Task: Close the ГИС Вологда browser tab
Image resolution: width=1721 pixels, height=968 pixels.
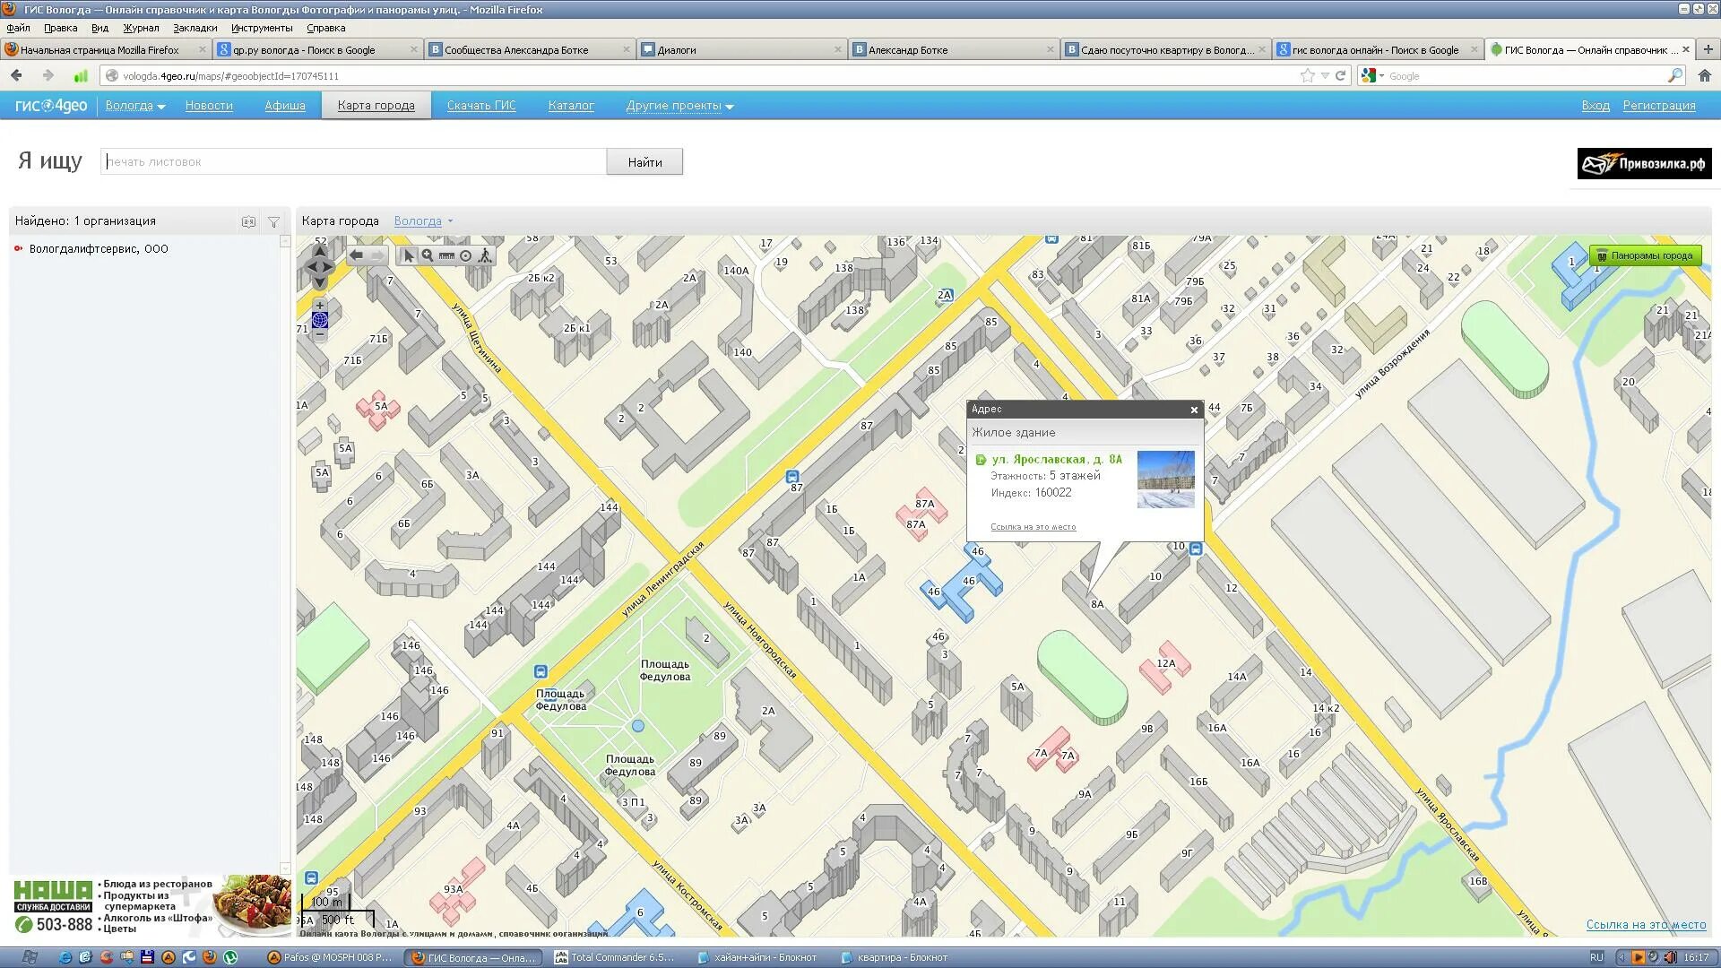Action: [1686, 50]
